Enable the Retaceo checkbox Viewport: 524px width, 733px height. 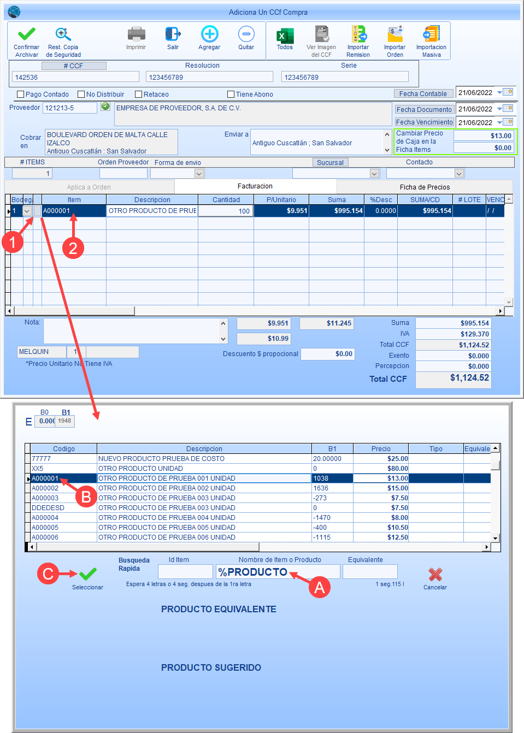coord(139,94)
